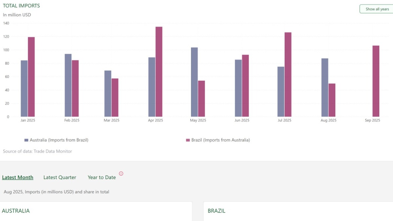Viewport: 393px width, 221px height.
Task: Switch to the Latest Quarter tab
Action: pyautogui.click(x=60, y=177)
